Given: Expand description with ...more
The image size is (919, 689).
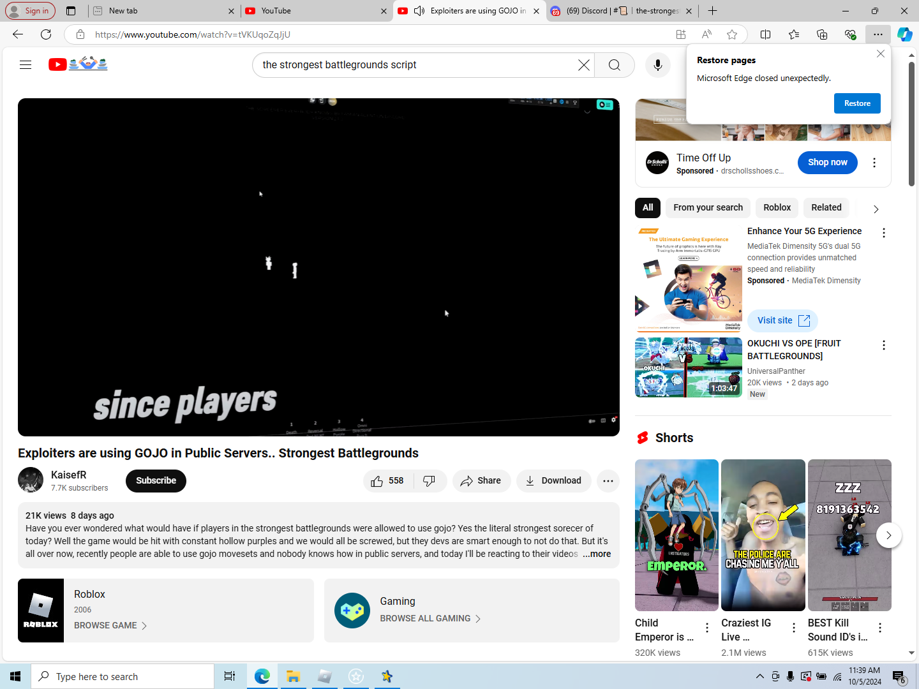Looking at the screenshot, I should point(597,554).
